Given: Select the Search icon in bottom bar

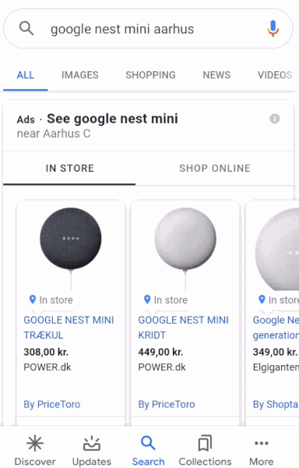Looking at the screenshot, I should tap(148, 443).
